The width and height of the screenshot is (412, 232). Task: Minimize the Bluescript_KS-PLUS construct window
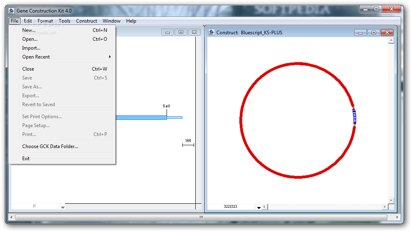coord(360,33)
